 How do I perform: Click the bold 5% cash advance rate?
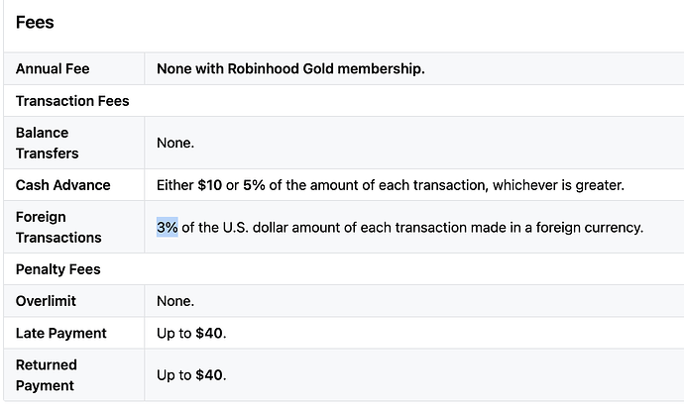pos(254,185)
